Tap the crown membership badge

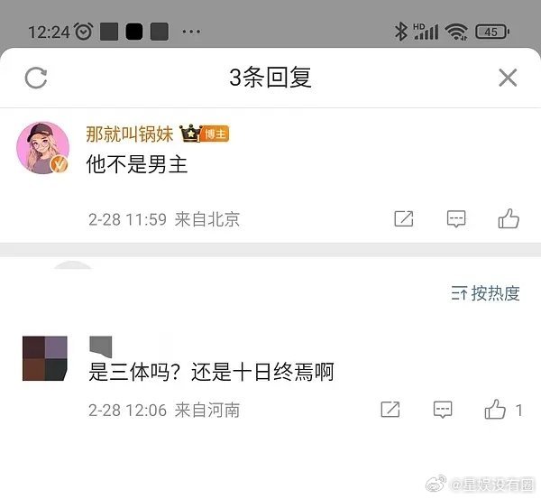click(x=190, y=134)
